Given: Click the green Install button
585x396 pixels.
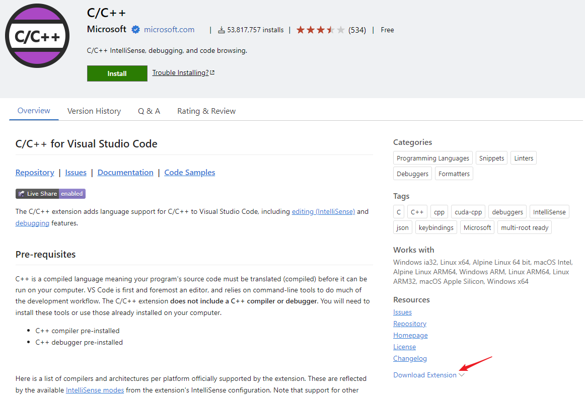Looking at the screenshot, I should (x=117, y=73).
